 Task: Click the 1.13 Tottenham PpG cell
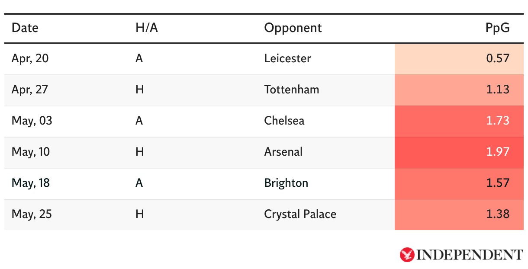tap(459, 90)
